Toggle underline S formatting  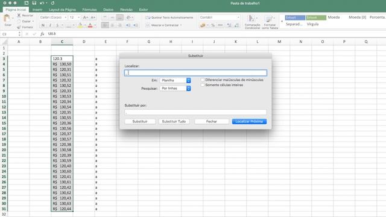coord(57,25)
